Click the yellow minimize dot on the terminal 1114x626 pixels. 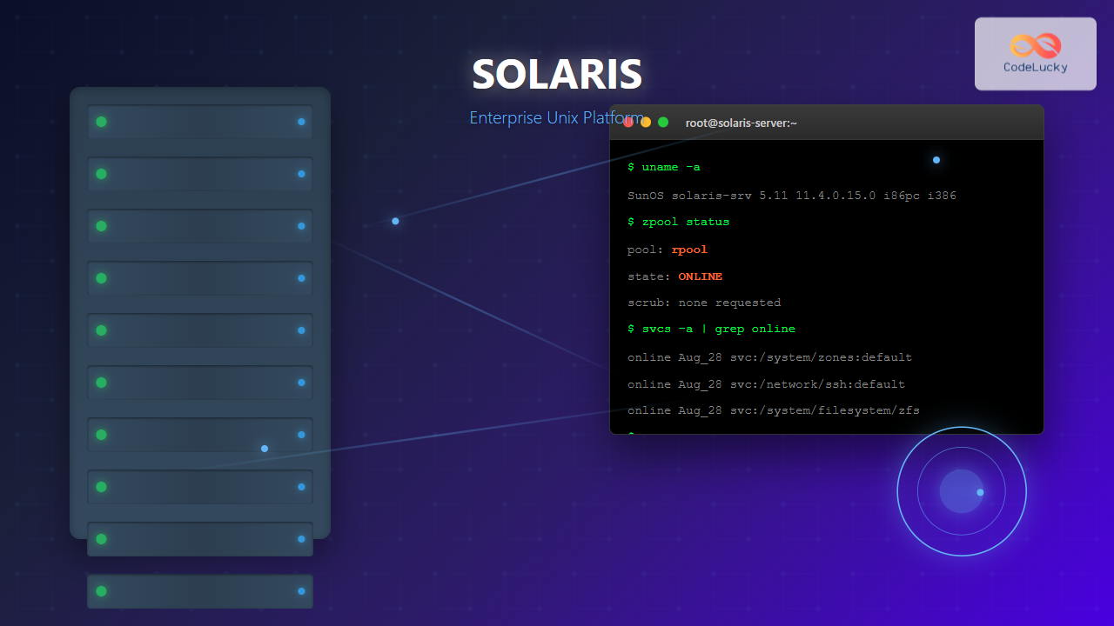(646, 123)
